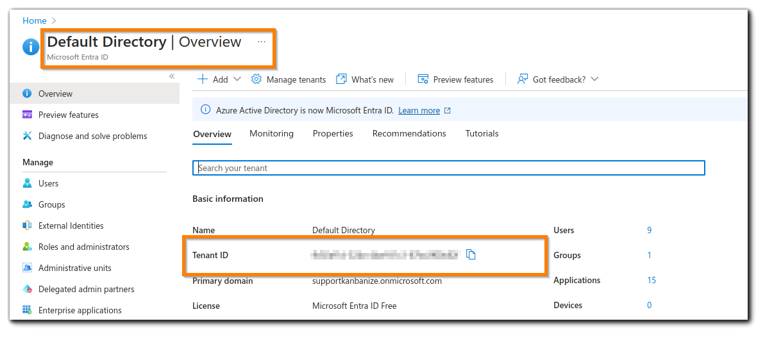Open Delegated admin partners
The height and width of the screenshot is (337, 765).
(87, 289)
